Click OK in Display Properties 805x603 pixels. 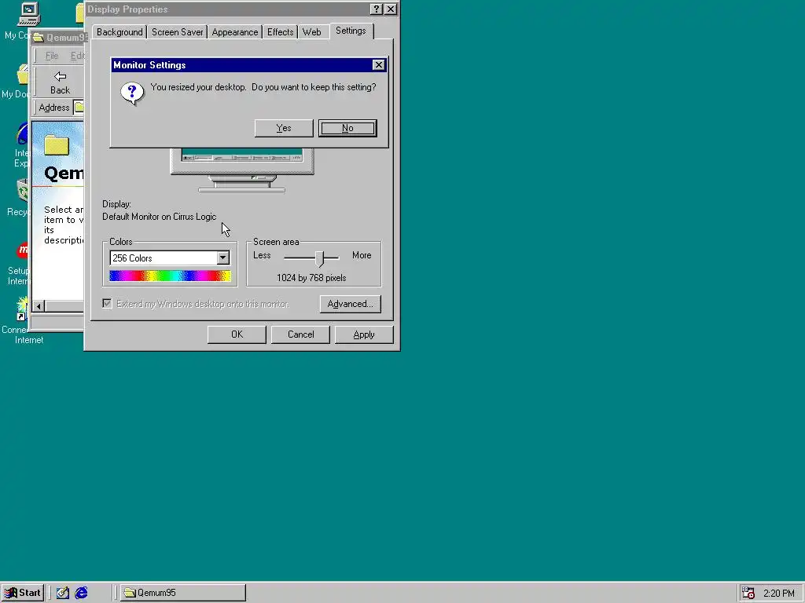point(237,334)
